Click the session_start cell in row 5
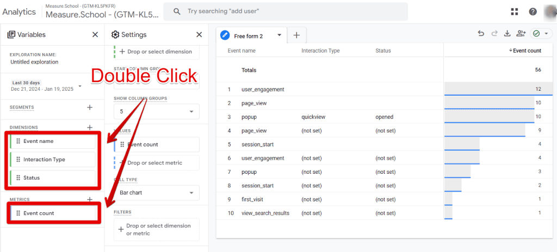This screenshot has width=557, height=252. pos(257,144)
